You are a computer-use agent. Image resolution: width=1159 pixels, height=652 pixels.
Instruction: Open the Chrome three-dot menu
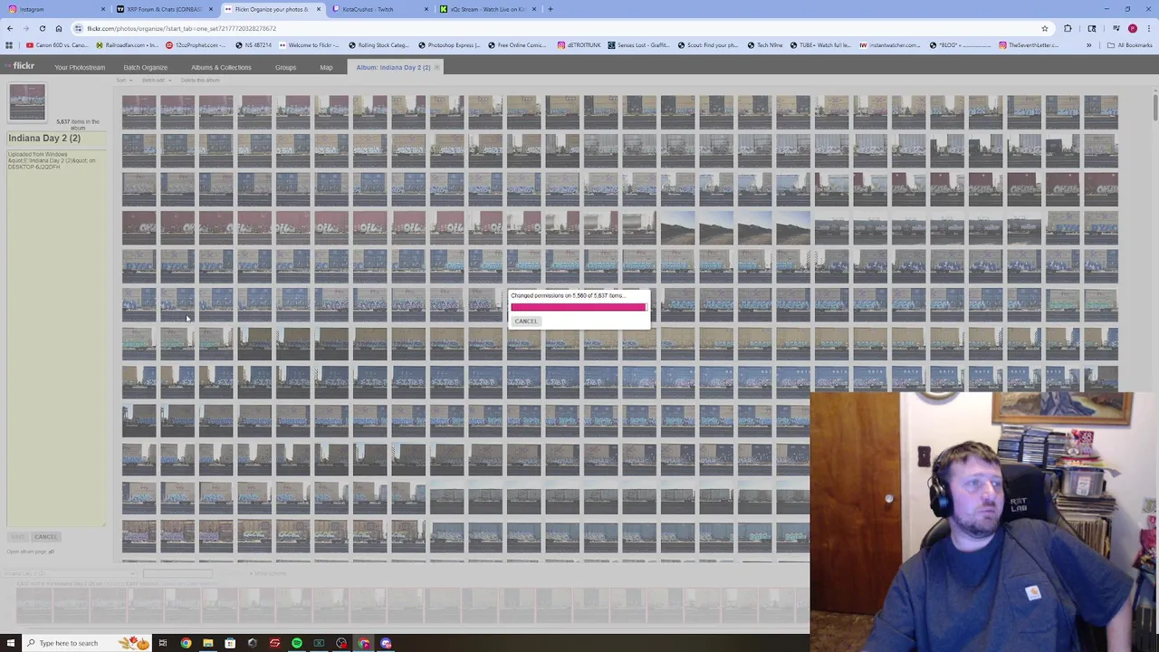(x=1148, y=28)
